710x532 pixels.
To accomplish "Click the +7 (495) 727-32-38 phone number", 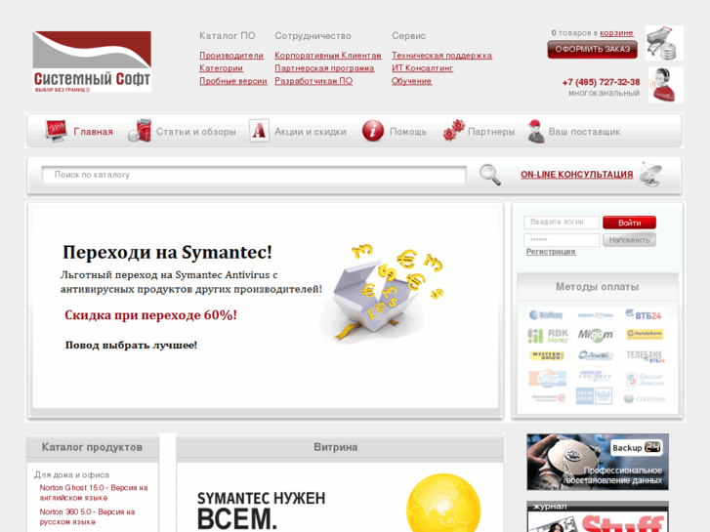I will point(601,82).
